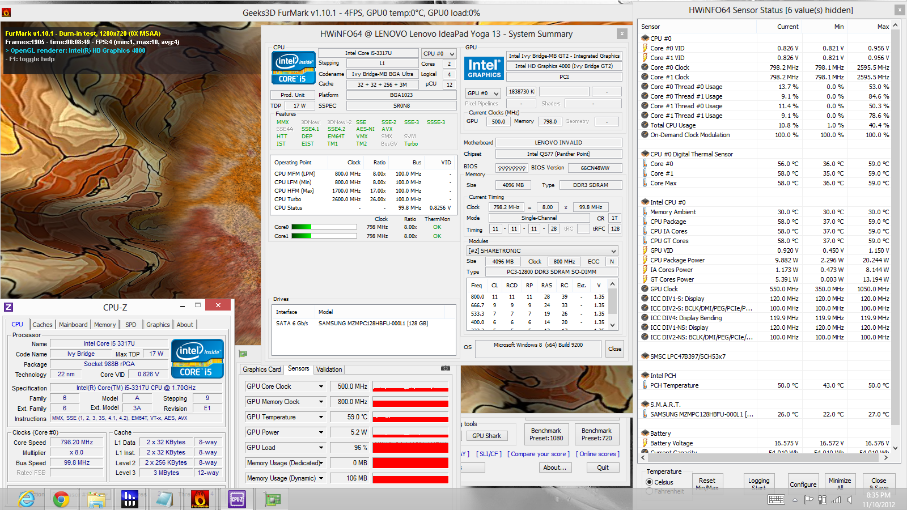Click the battery power tray icon
The height and width of the screenshot is (510, 907).
coord(822,499)
